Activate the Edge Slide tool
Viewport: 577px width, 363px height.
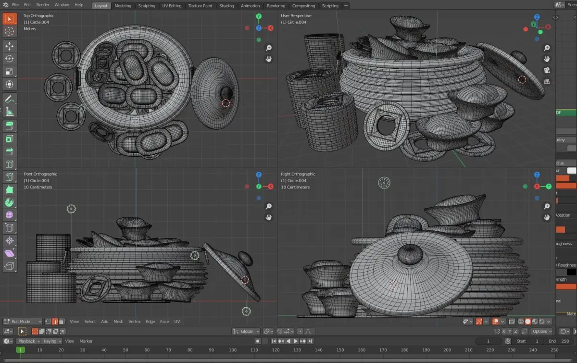coord(9,227)
